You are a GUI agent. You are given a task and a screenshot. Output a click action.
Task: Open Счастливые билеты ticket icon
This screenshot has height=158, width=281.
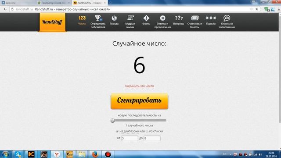pos(195,18)
